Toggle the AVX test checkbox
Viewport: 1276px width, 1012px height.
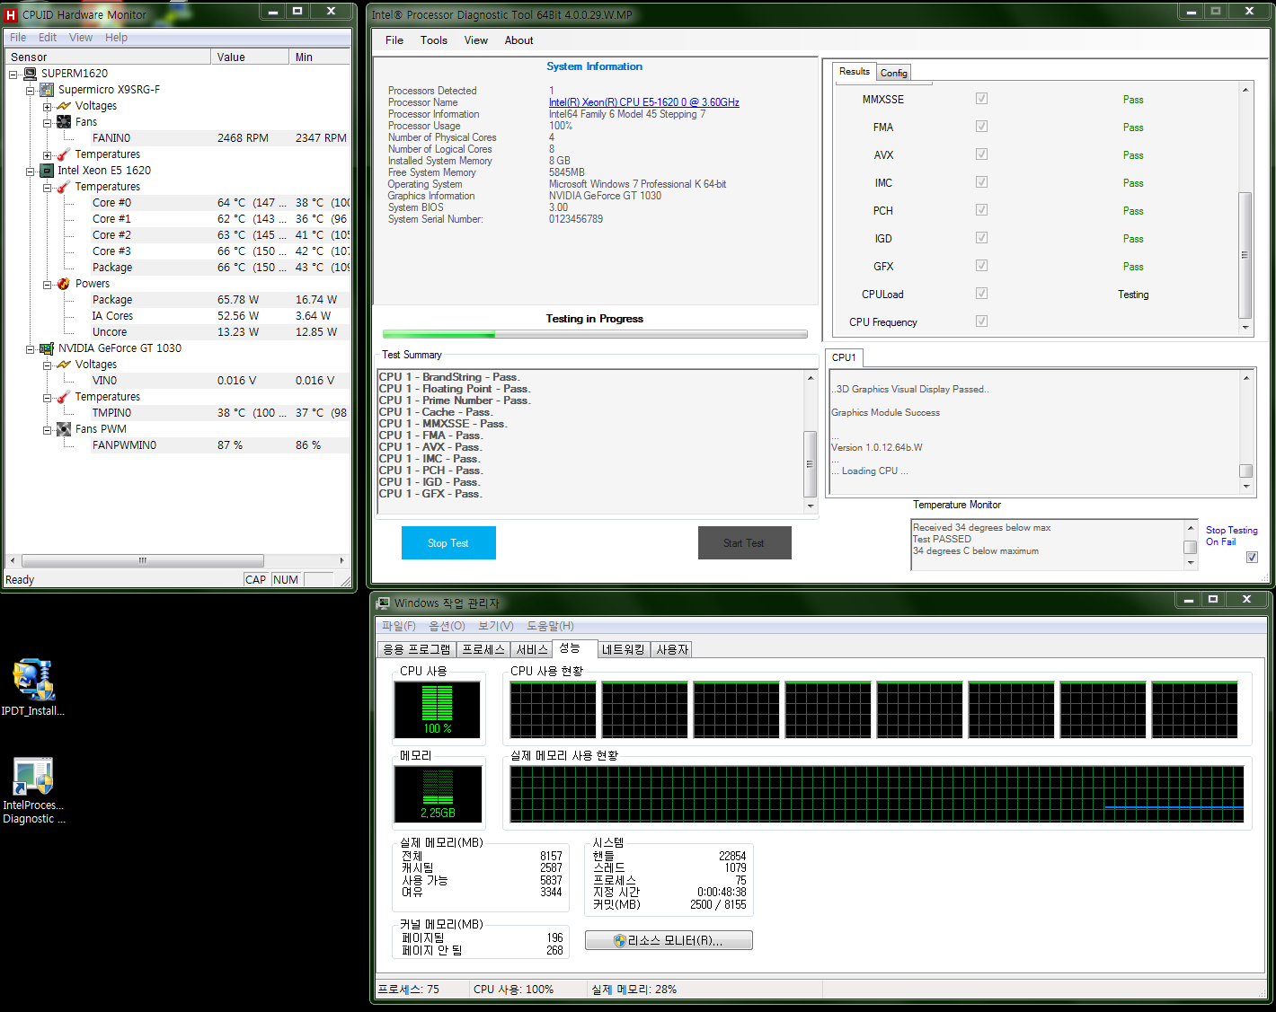[981, 154]
